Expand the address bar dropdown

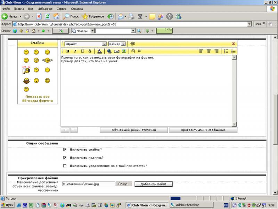click(250, 24)
